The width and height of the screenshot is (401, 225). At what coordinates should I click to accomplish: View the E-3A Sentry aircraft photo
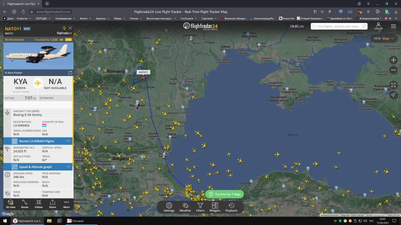click(x=39, y=56)
